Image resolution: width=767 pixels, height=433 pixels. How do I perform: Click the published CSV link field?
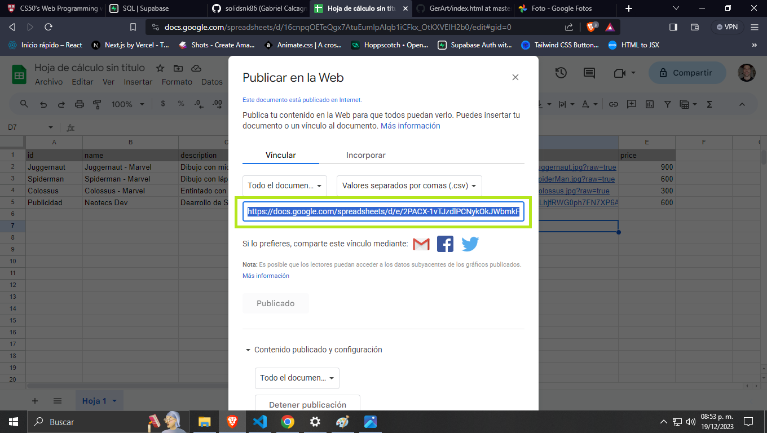pyautogui.click(x=383, y=212)
